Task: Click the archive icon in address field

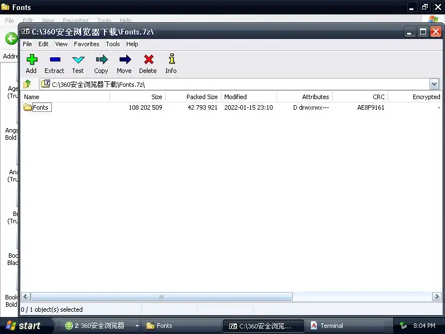Action: tap(46, 83)
